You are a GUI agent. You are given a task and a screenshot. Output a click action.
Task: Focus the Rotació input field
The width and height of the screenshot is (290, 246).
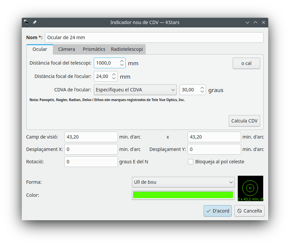click(91, 162)
